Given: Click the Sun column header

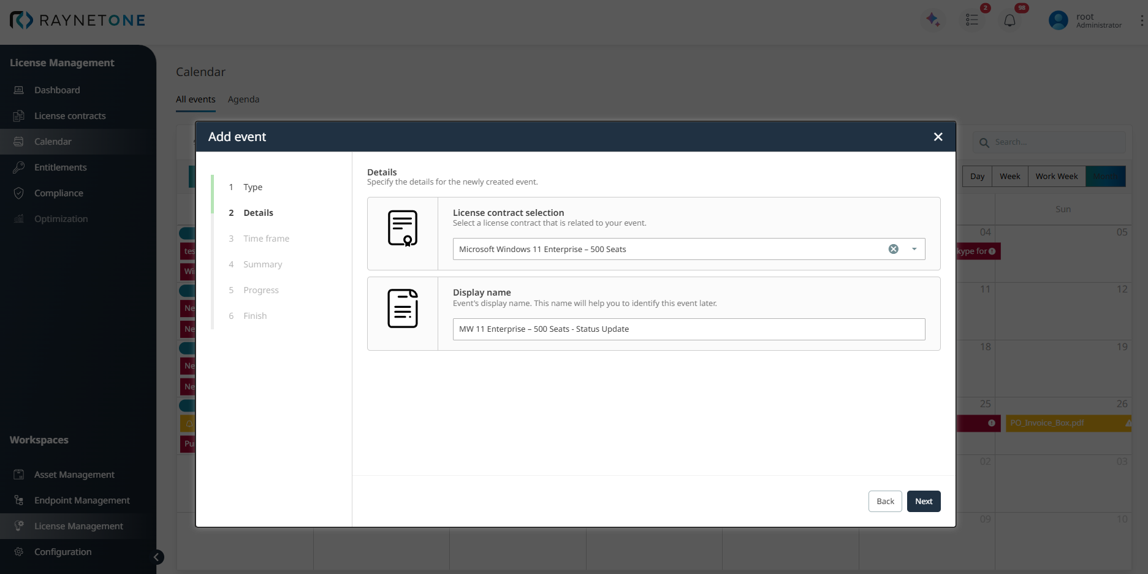Looking at the screenshot, I should click(x=1063, y=210).
